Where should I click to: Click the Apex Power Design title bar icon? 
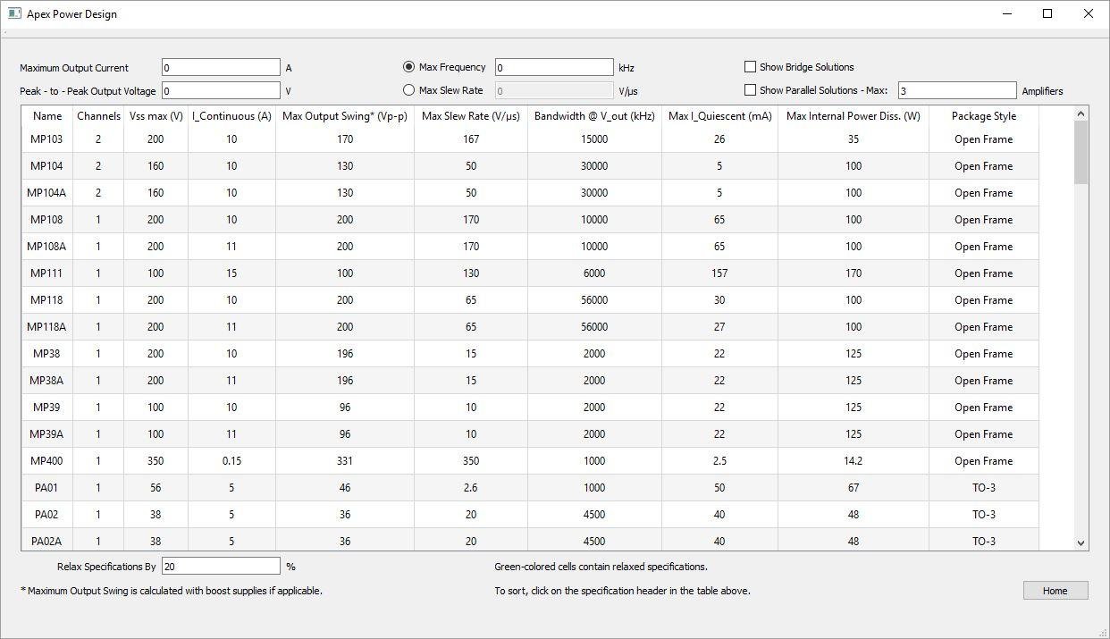[13, 13]
